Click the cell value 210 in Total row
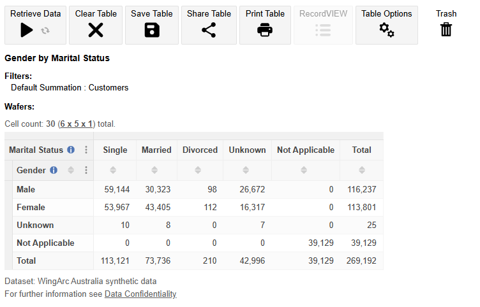 pyautogui.click(x=210, y=261)
